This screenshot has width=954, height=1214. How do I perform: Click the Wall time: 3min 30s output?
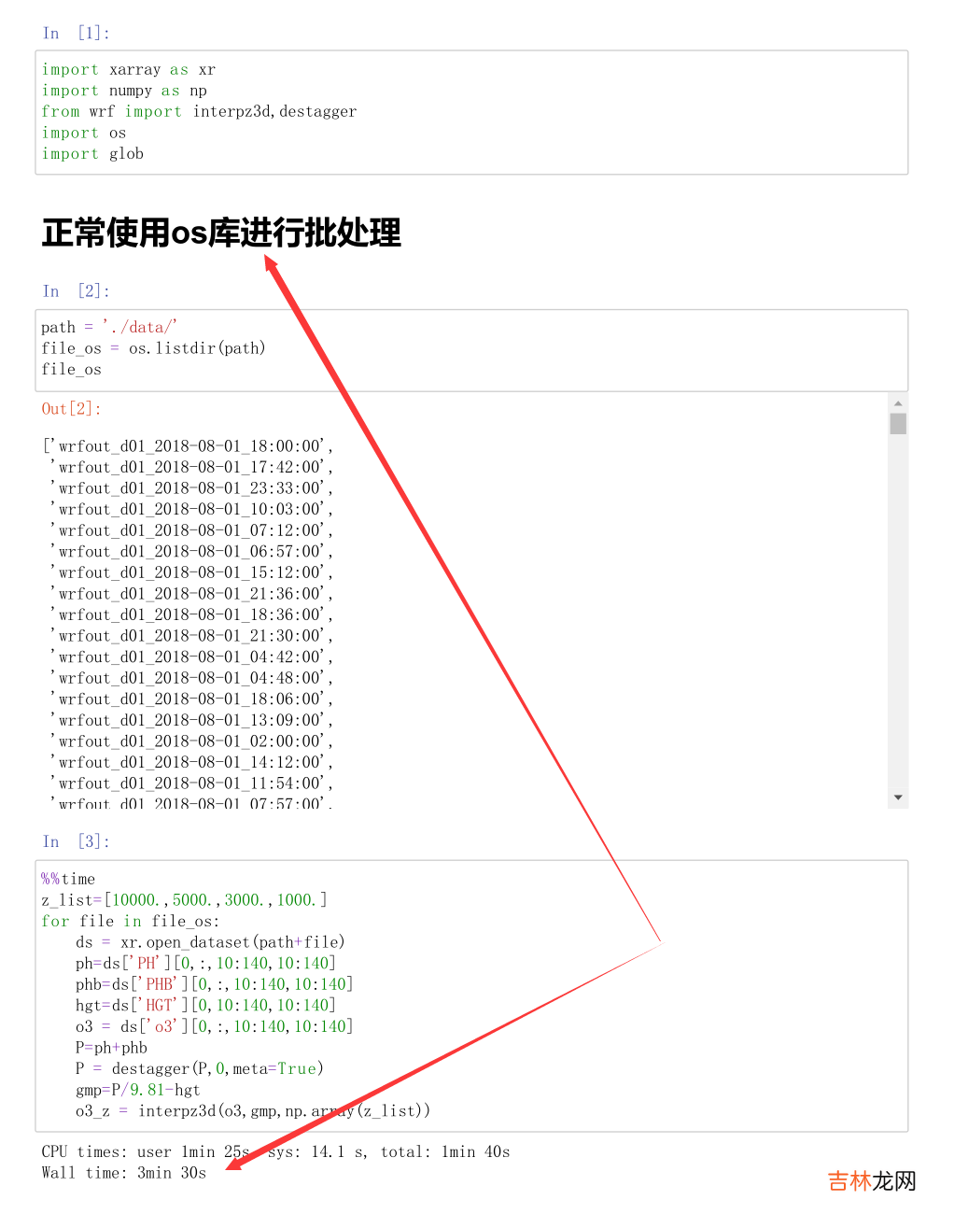coord(124,1173)
